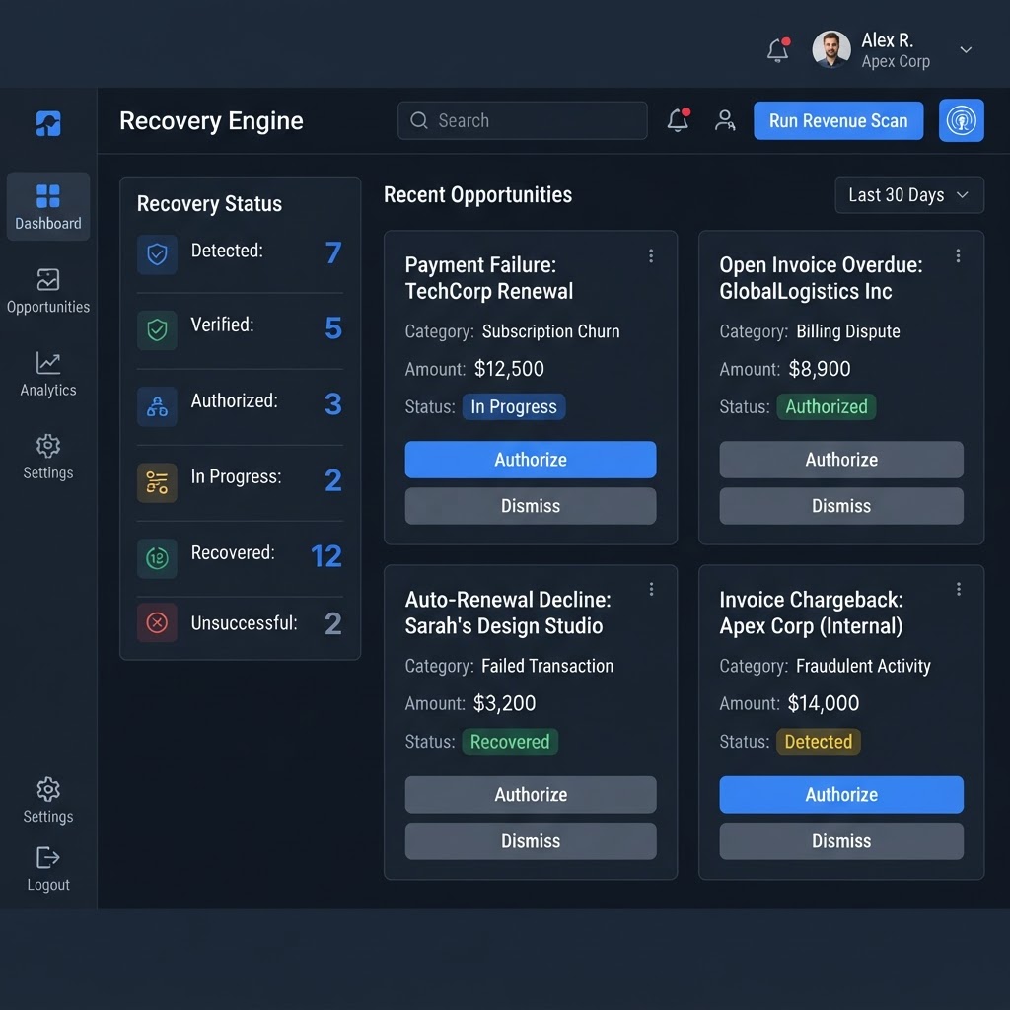This screenshot has height=1010, width=1010.
Task: Click the Recovered status icon
Action: 157,558
